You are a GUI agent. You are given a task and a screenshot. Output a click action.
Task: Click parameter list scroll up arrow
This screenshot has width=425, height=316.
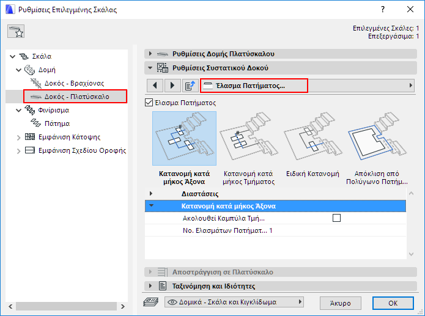(x=411, y=194)
